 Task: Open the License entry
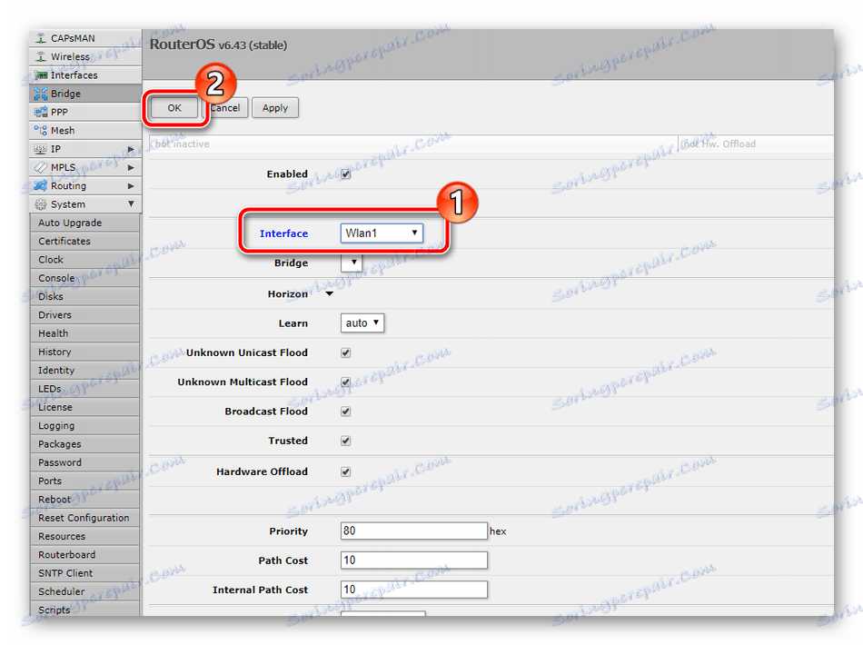click(x=84, y=407)
